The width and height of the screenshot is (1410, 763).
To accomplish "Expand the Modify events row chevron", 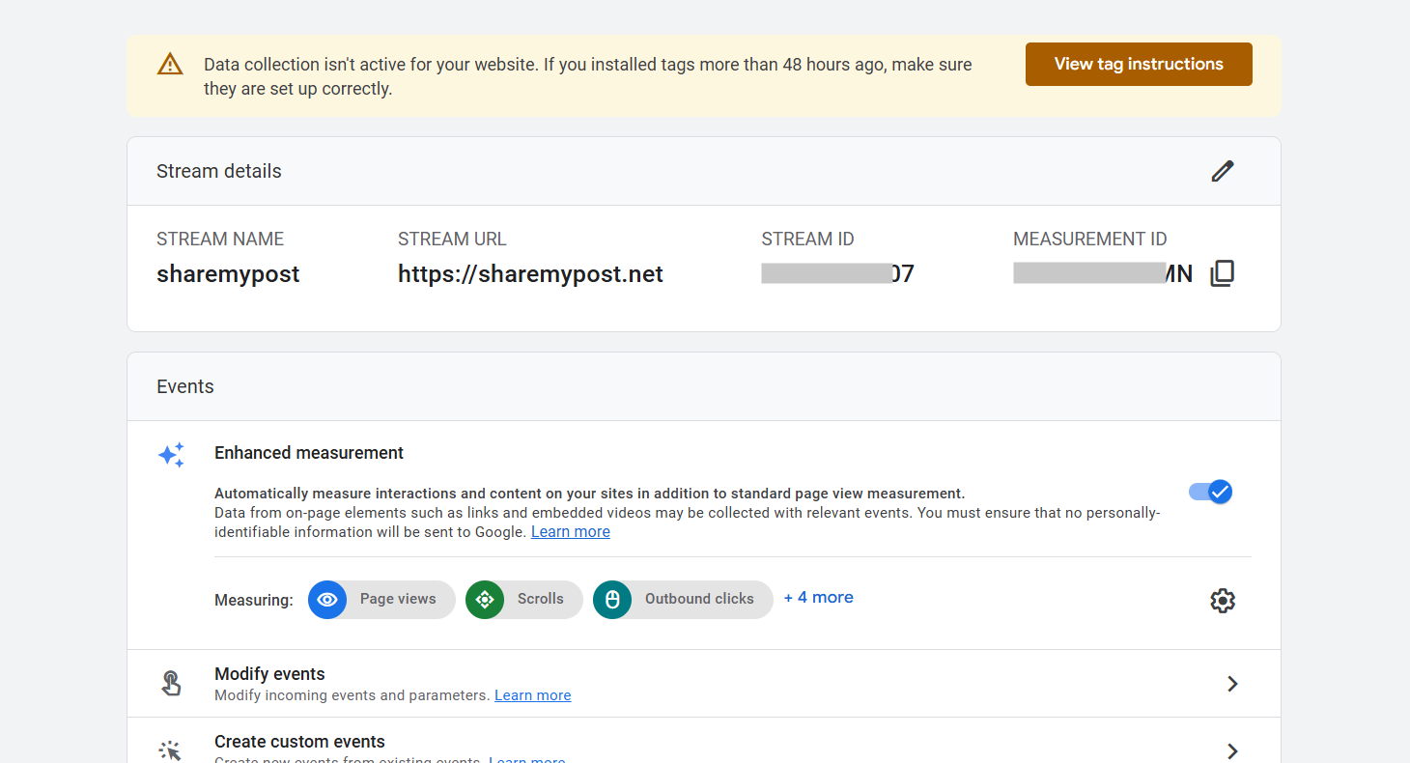I will pos(1232,684).
